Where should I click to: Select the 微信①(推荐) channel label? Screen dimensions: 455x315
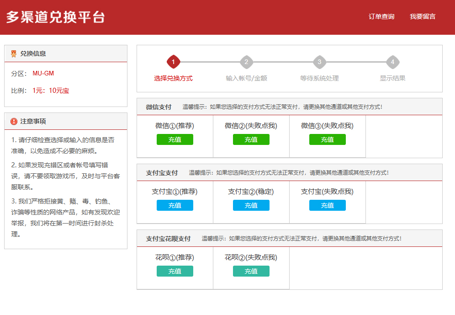pyautogui.click(x=175, y=126)
